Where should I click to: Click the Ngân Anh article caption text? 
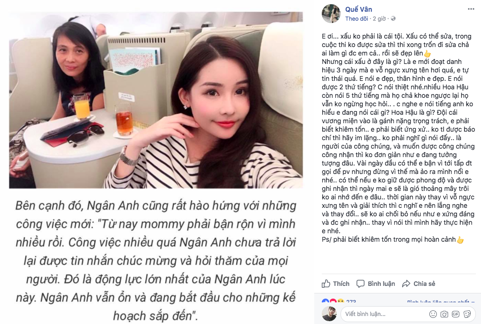point(156,261)
